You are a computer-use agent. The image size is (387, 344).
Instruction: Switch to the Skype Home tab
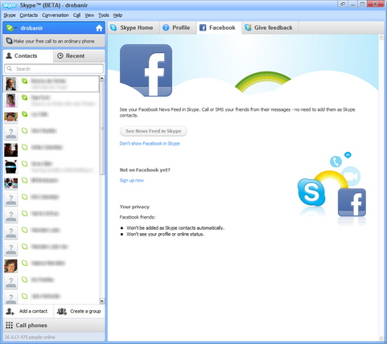(134, 27)
